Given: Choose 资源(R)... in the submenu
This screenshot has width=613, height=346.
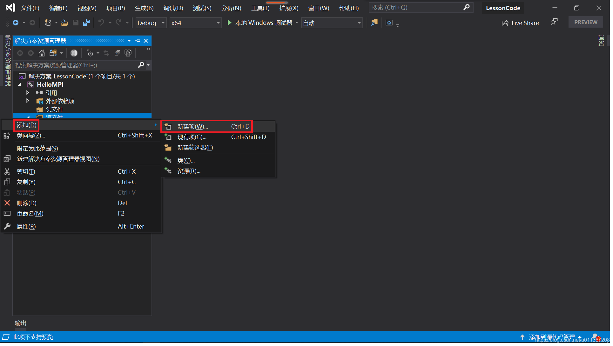Looking at the screenshot, I should (x=219, y=171).
